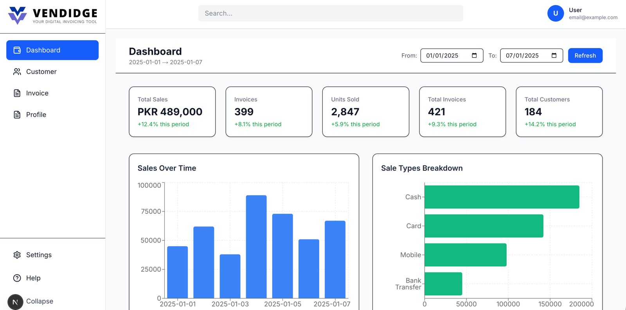The height and width of the screenshot is (310, 626).
Task: Click the Dashboard wallet icon in sidebar
Action: click(17, 50)
